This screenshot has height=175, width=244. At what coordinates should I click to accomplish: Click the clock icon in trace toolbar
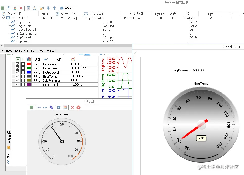point(34,8)
